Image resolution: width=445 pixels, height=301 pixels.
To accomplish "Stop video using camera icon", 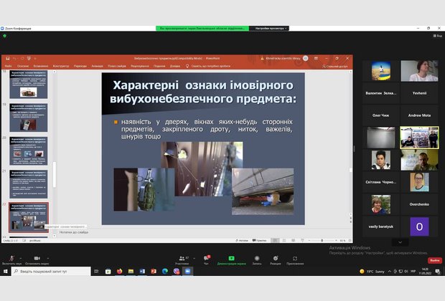I will (37, 258).
